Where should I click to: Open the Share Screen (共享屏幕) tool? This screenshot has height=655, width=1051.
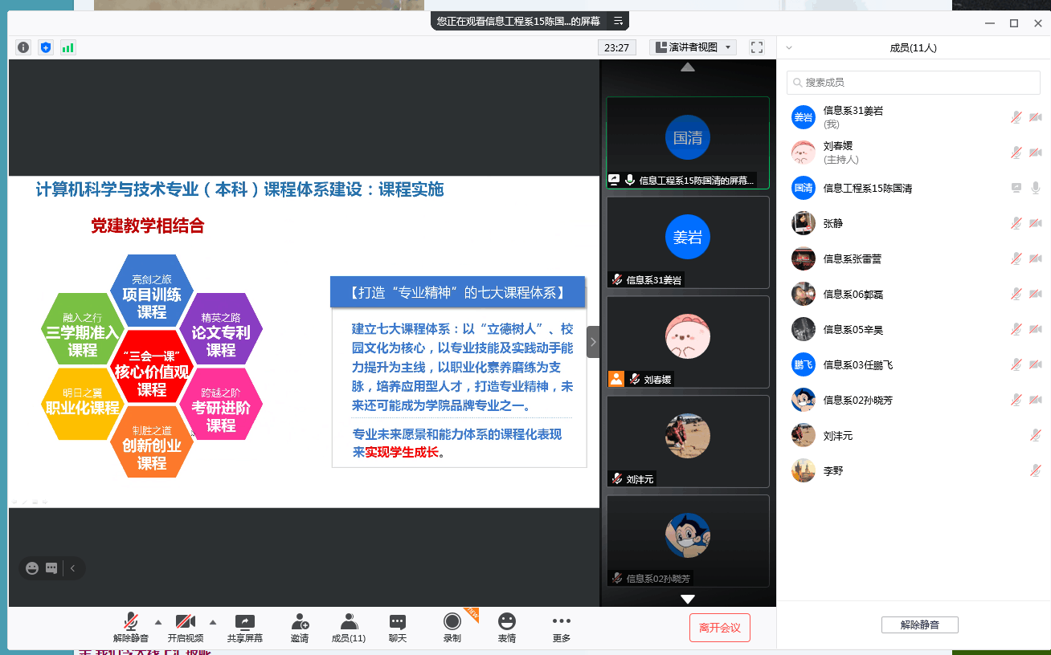click(245, 628)
